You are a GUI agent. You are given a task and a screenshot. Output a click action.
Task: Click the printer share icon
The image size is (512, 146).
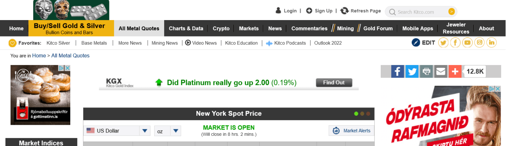pos(426,72)
